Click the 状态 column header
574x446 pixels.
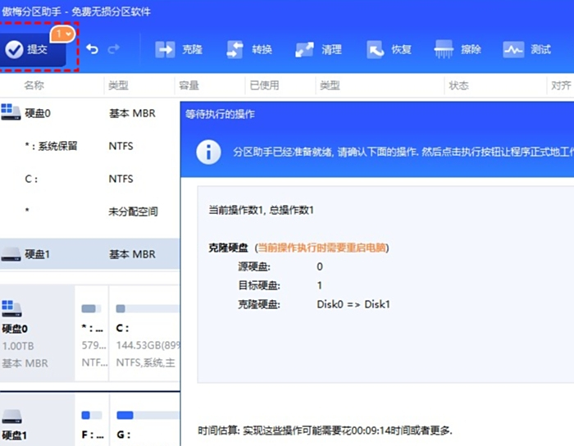pyautogui.click(x=458, y=85)
